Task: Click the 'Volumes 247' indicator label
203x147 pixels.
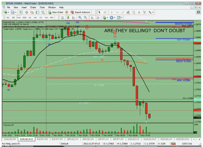Action: (9, 125)
